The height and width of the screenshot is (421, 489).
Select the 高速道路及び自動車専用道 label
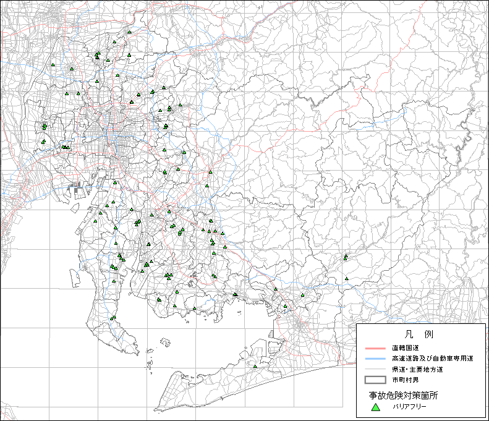pyautogui.click(x=433, y=359)
